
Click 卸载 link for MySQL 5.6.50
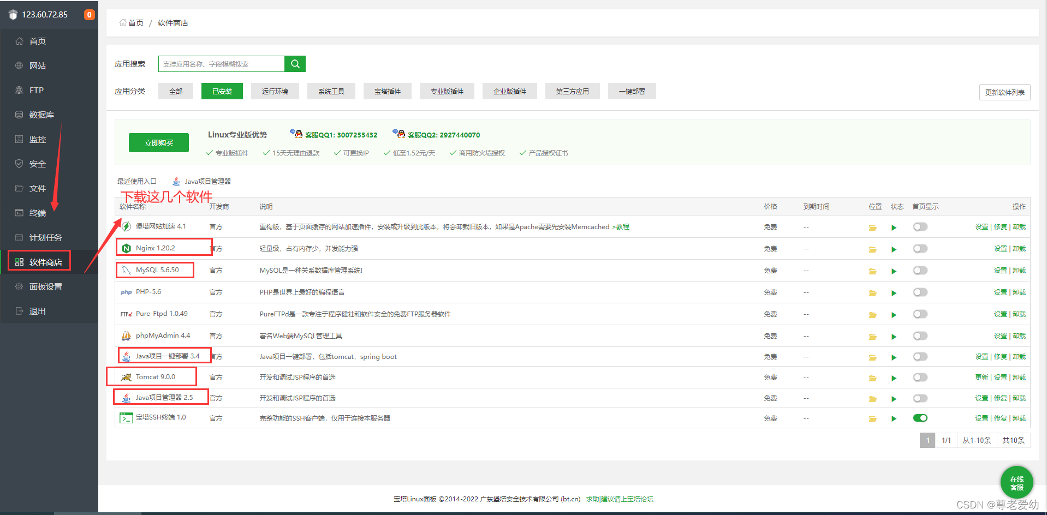coord(1019,270)
